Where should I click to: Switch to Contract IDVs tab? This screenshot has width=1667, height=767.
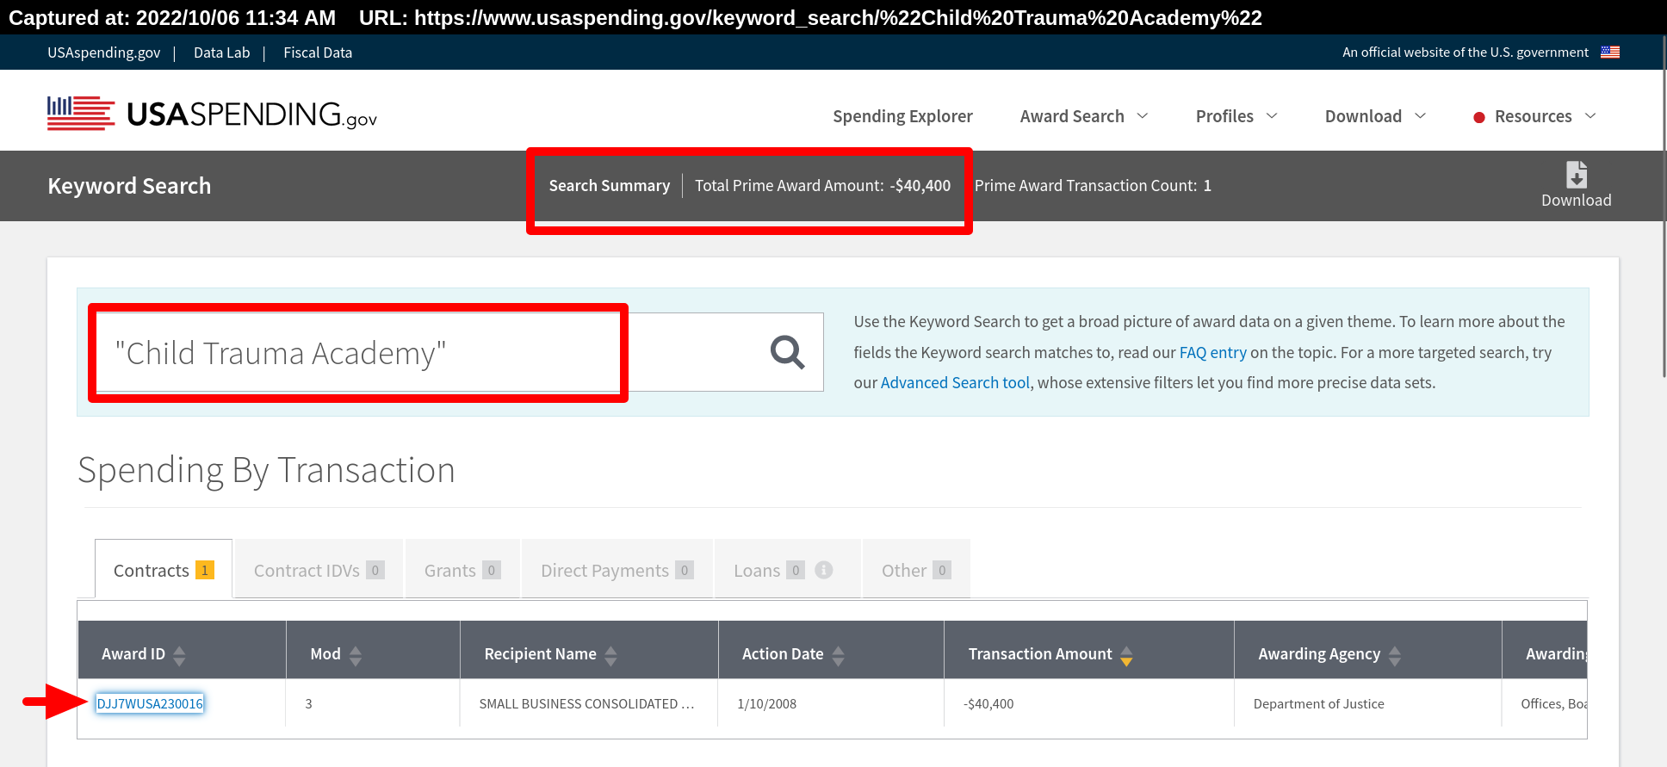(319, 569)
